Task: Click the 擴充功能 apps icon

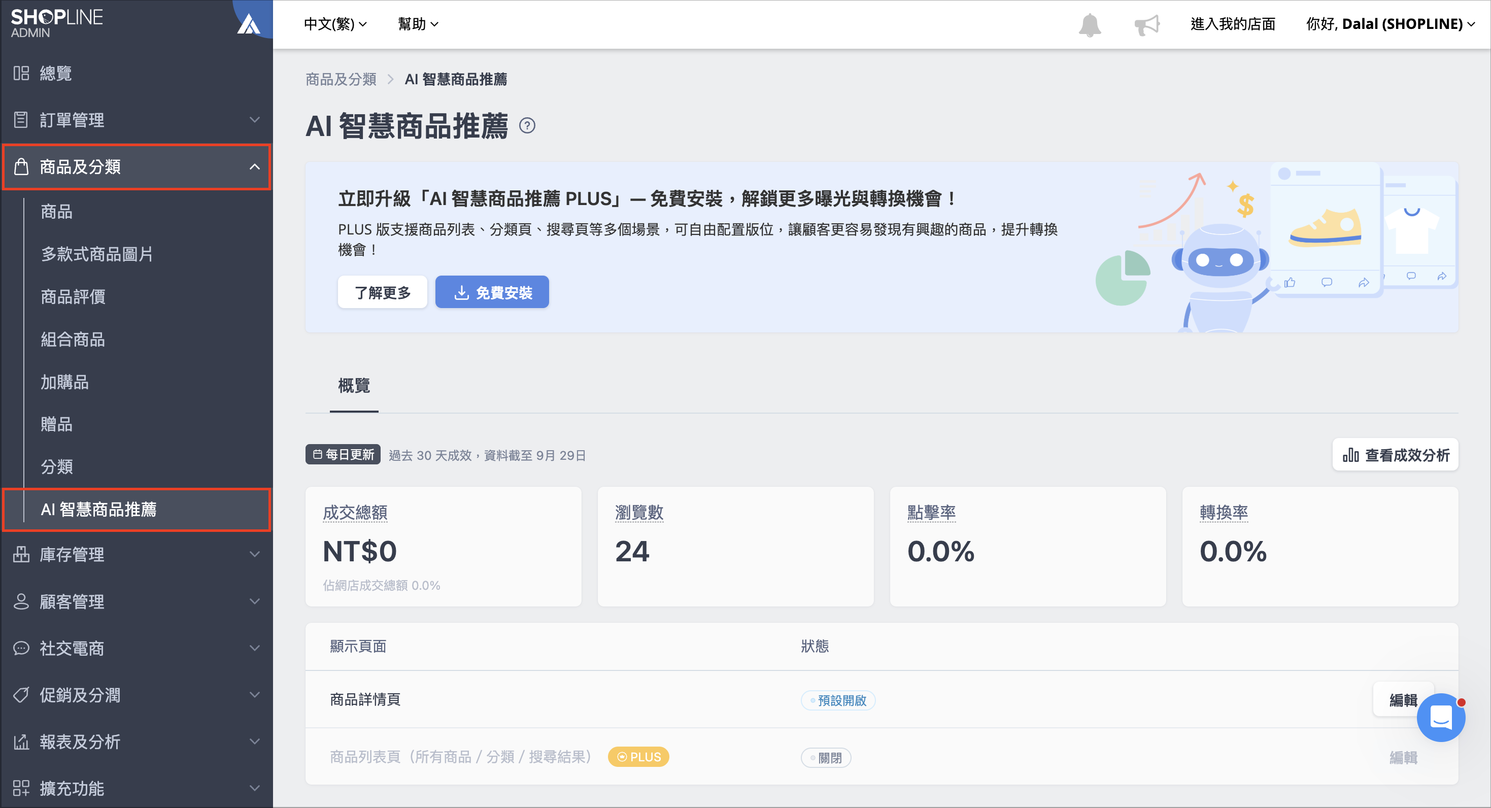Action: (x=21, y=788)
